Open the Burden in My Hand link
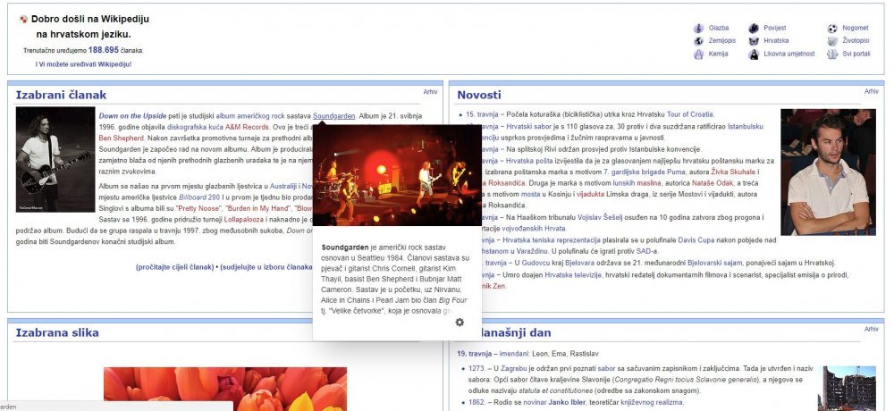 [x=259, y=209]
